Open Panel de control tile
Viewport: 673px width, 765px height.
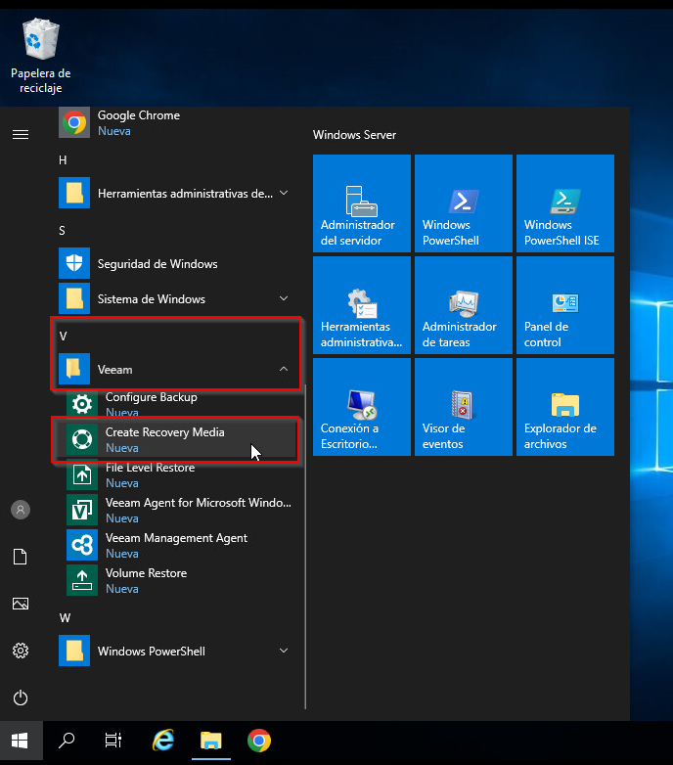(x=564, y=305)
